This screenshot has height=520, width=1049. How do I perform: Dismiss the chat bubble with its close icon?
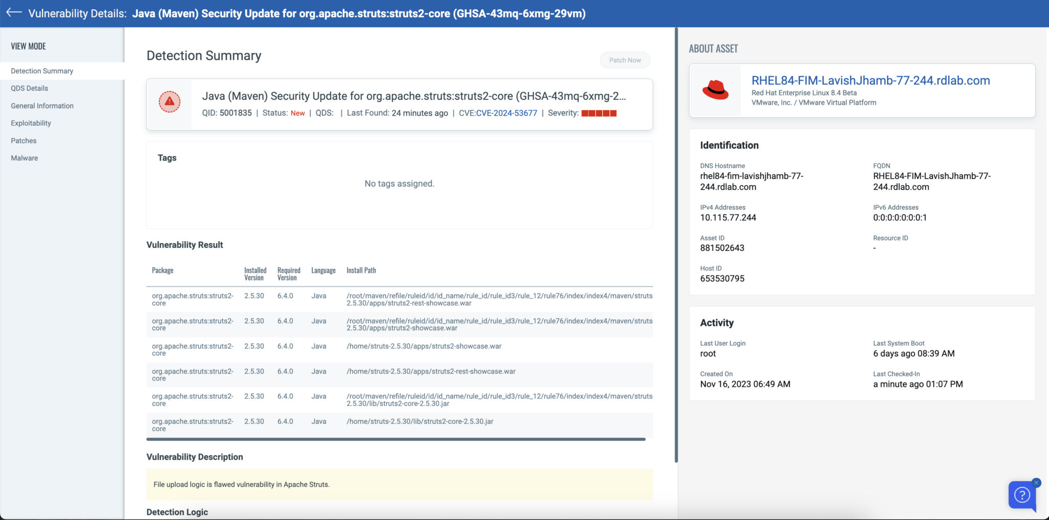tap(1036, 482)
